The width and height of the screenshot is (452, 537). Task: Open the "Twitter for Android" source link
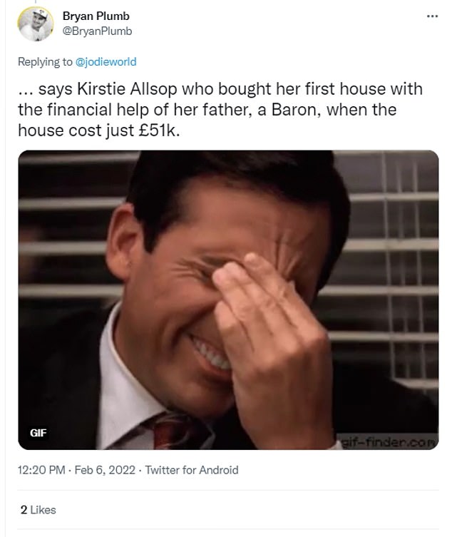coord(192,470)
